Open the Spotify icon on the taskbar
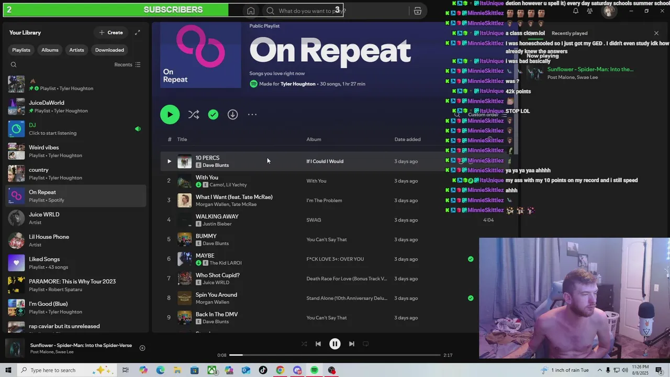 [314, 370]
